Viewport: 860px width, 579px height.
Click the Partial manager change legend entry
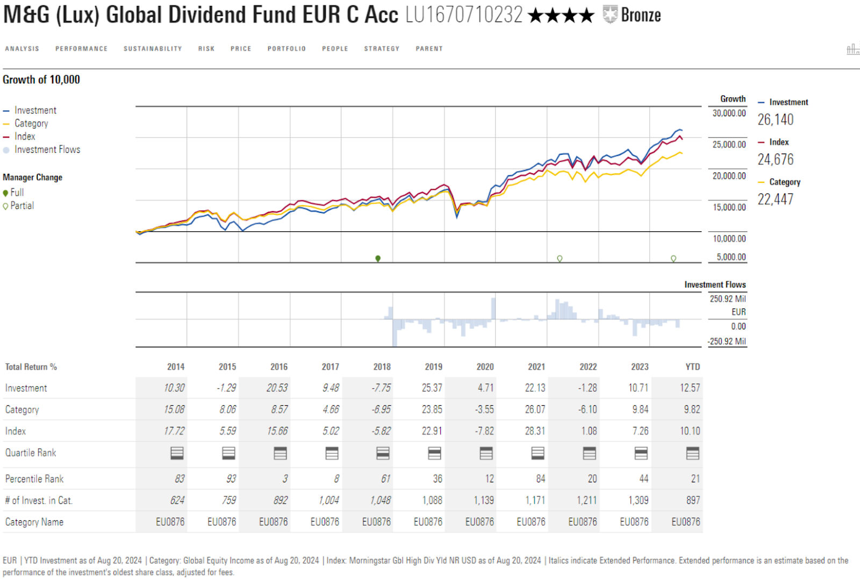point(18,206)
